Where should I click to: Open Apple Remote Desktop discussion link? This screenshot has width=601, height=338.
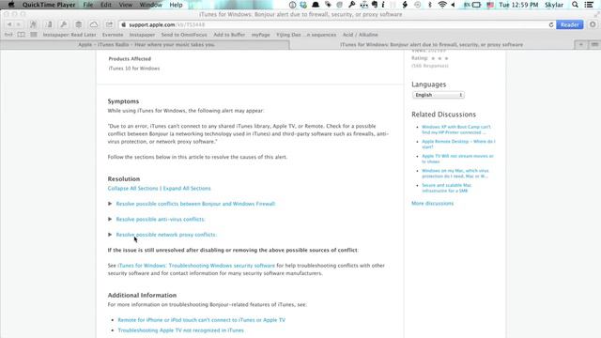pos(458,144)
